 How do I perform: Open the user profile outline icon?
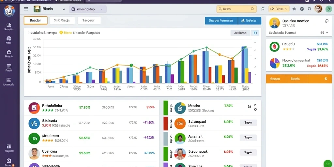263,9
